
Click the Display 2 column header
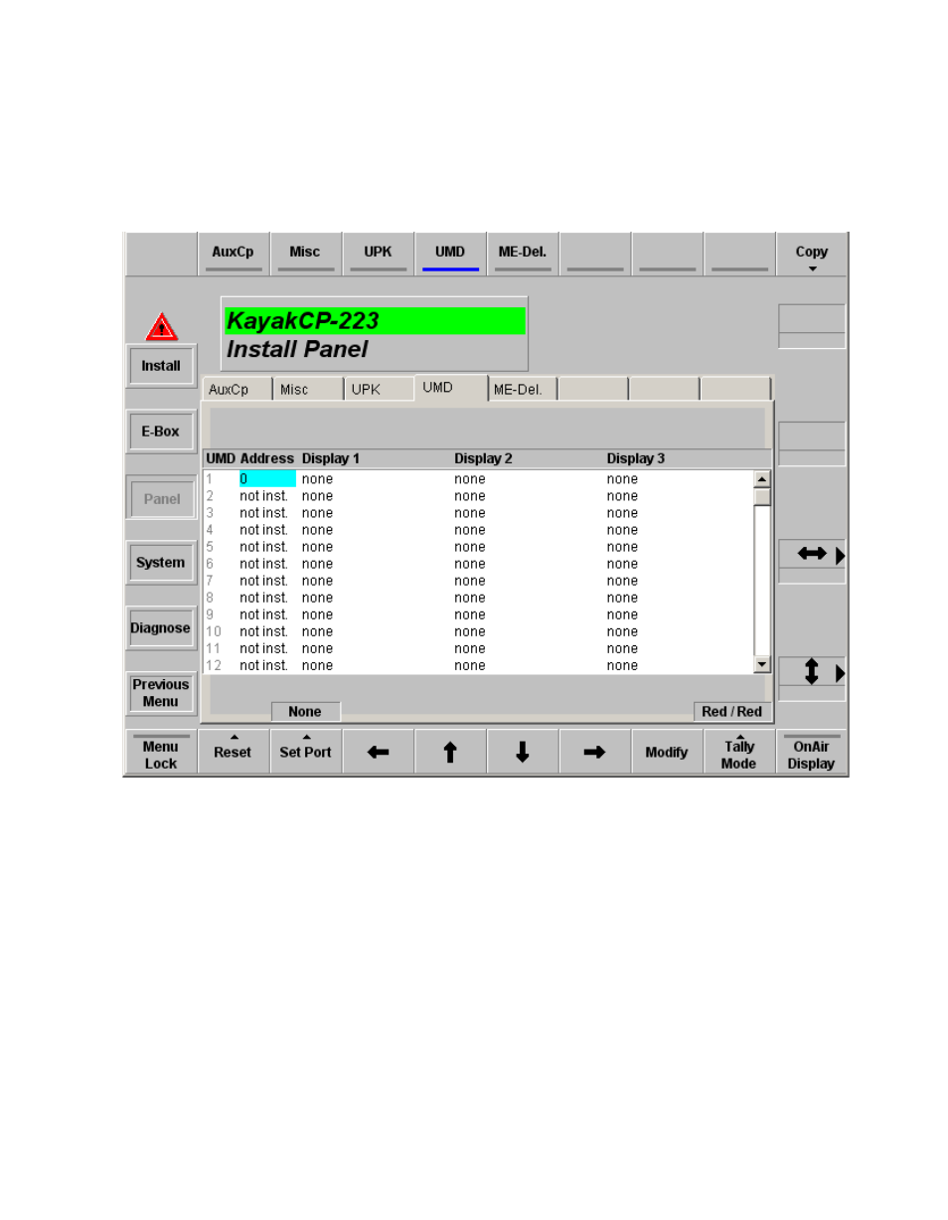click(484, 459)
